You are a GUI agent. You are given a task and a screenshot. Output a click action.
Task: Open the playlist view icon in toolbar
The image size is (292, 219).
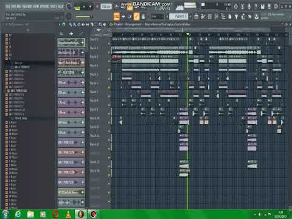point(196,16)
